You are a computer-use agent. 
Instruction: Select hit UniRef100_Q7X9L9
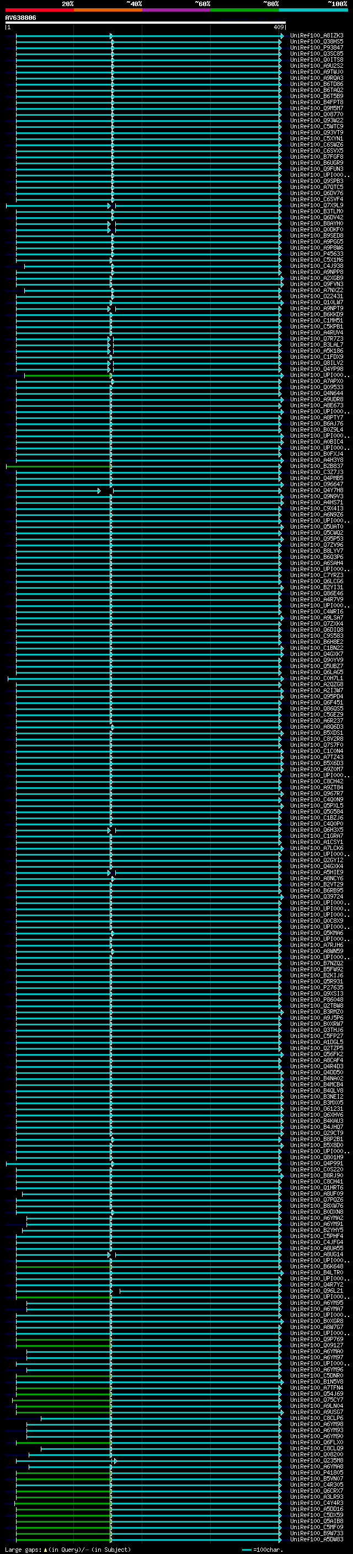click(317, 206)
